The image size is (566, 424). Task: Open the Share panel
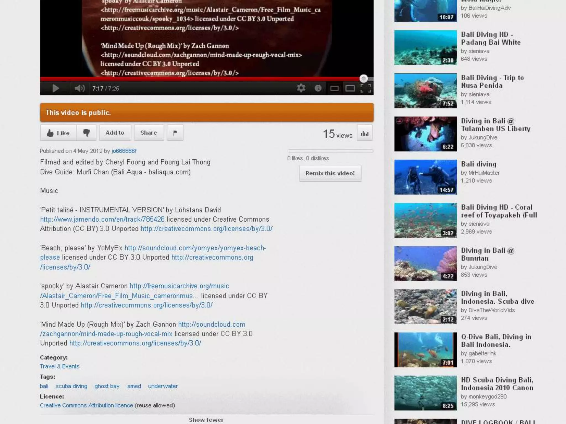pyautogui.click(x=149, y=133)
